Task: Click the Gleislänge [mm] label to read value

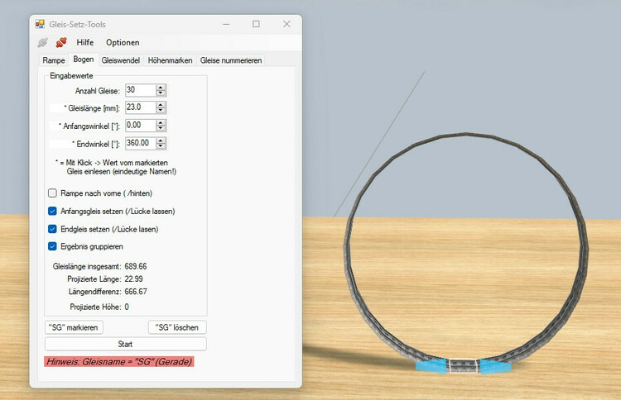Action: 92,108
